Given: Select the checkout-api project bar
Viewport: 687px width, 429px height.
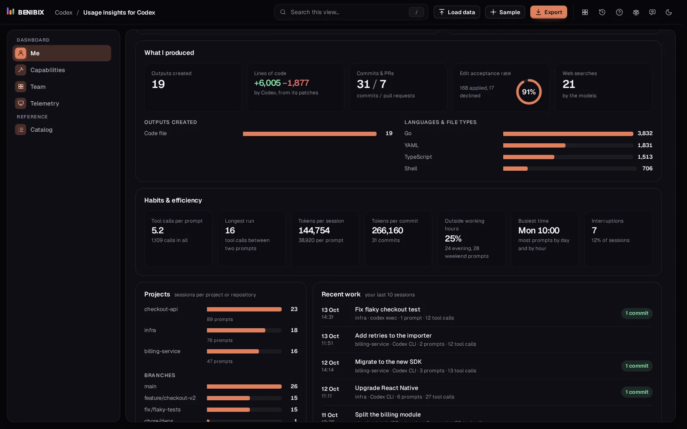Looking at the screenshot, I should 244,309.
